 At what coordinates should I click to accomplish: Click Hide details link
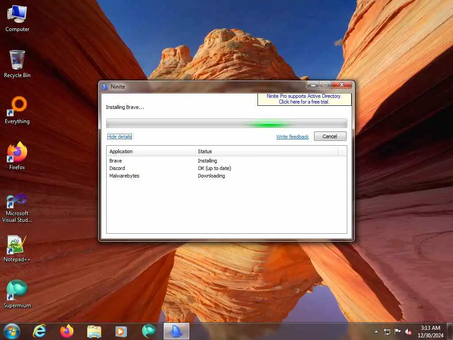119,137
